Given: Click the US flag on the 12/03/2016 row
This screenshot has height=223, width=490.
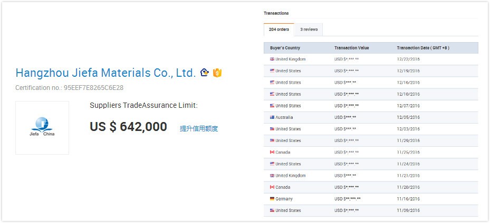Looking at the screenshot, I should pyautogui.click(x=272, y=129).
